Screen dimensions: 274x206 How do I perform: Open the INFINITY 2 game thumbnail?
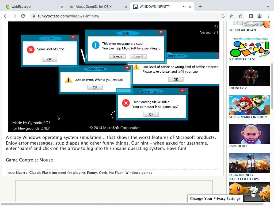pos(250,76)
